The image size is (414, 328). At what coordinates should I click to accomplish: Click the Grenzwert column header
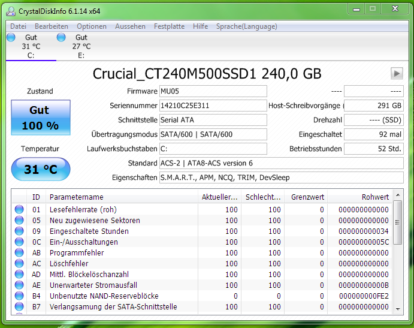306,197
